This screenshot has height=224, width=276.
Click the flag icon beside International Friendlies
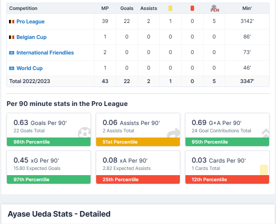point(12,53)
